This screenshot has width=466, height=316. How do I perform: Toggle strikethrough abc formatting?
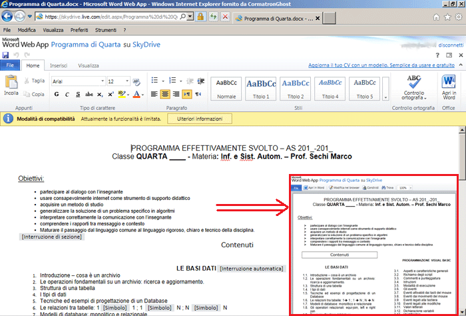click(x=89, y=94)
